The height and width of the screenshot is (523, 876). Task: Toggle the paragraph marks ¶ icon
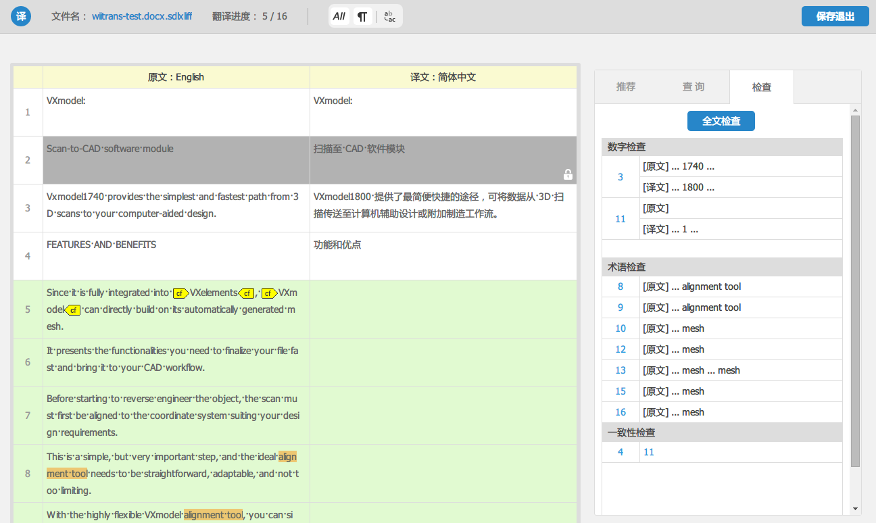(x=363, y=16)
